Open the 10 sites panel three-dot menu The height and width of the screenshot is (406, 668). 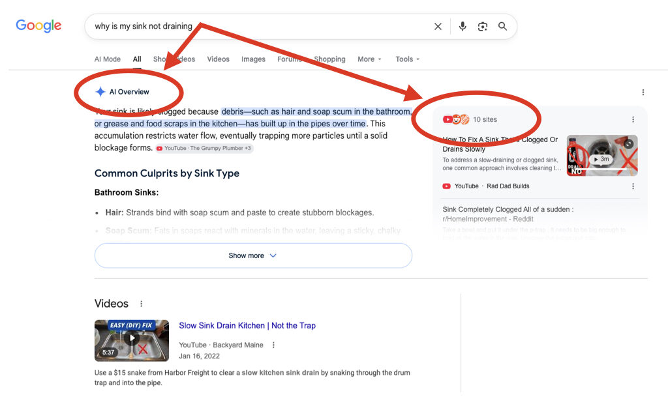point(633,120)
